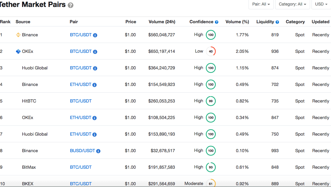The height and width of the screenshot is (187, 331).
Task: Click confidence score circle 99 for HitBTC
Action: (x=211, y=101)
